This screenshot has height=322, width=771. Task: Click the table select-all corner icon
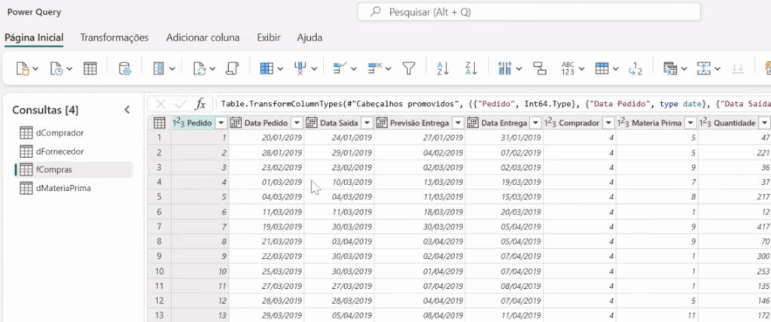click(x=160, y=123)
